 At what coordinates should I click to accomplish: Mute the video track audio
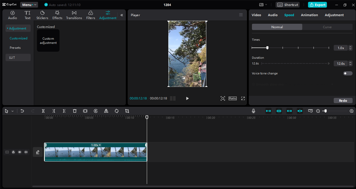(x=26, y=152)
